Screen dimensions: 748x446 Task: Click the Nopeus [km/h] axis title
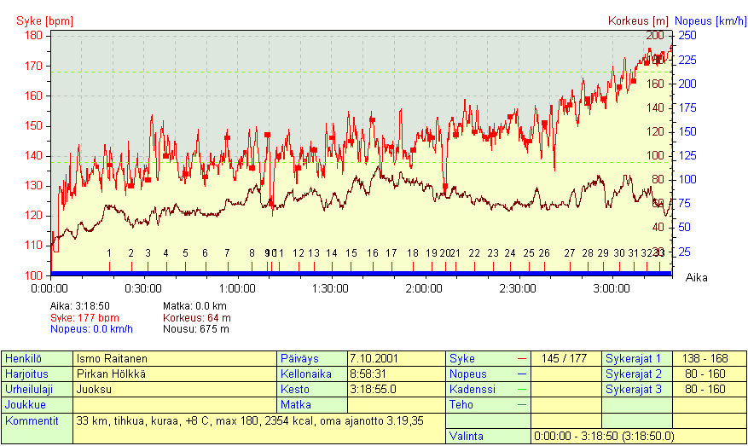coord(710,20)
